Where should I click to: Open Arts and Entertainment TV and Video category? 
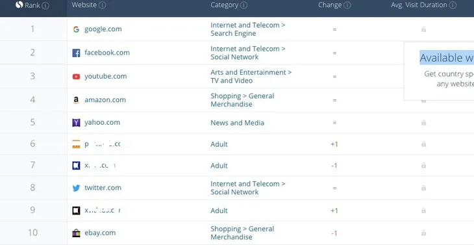(x=251, y=77)
